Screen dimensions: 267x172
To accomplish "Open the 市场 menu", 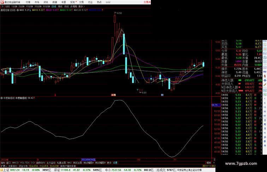I will point(37,2).
